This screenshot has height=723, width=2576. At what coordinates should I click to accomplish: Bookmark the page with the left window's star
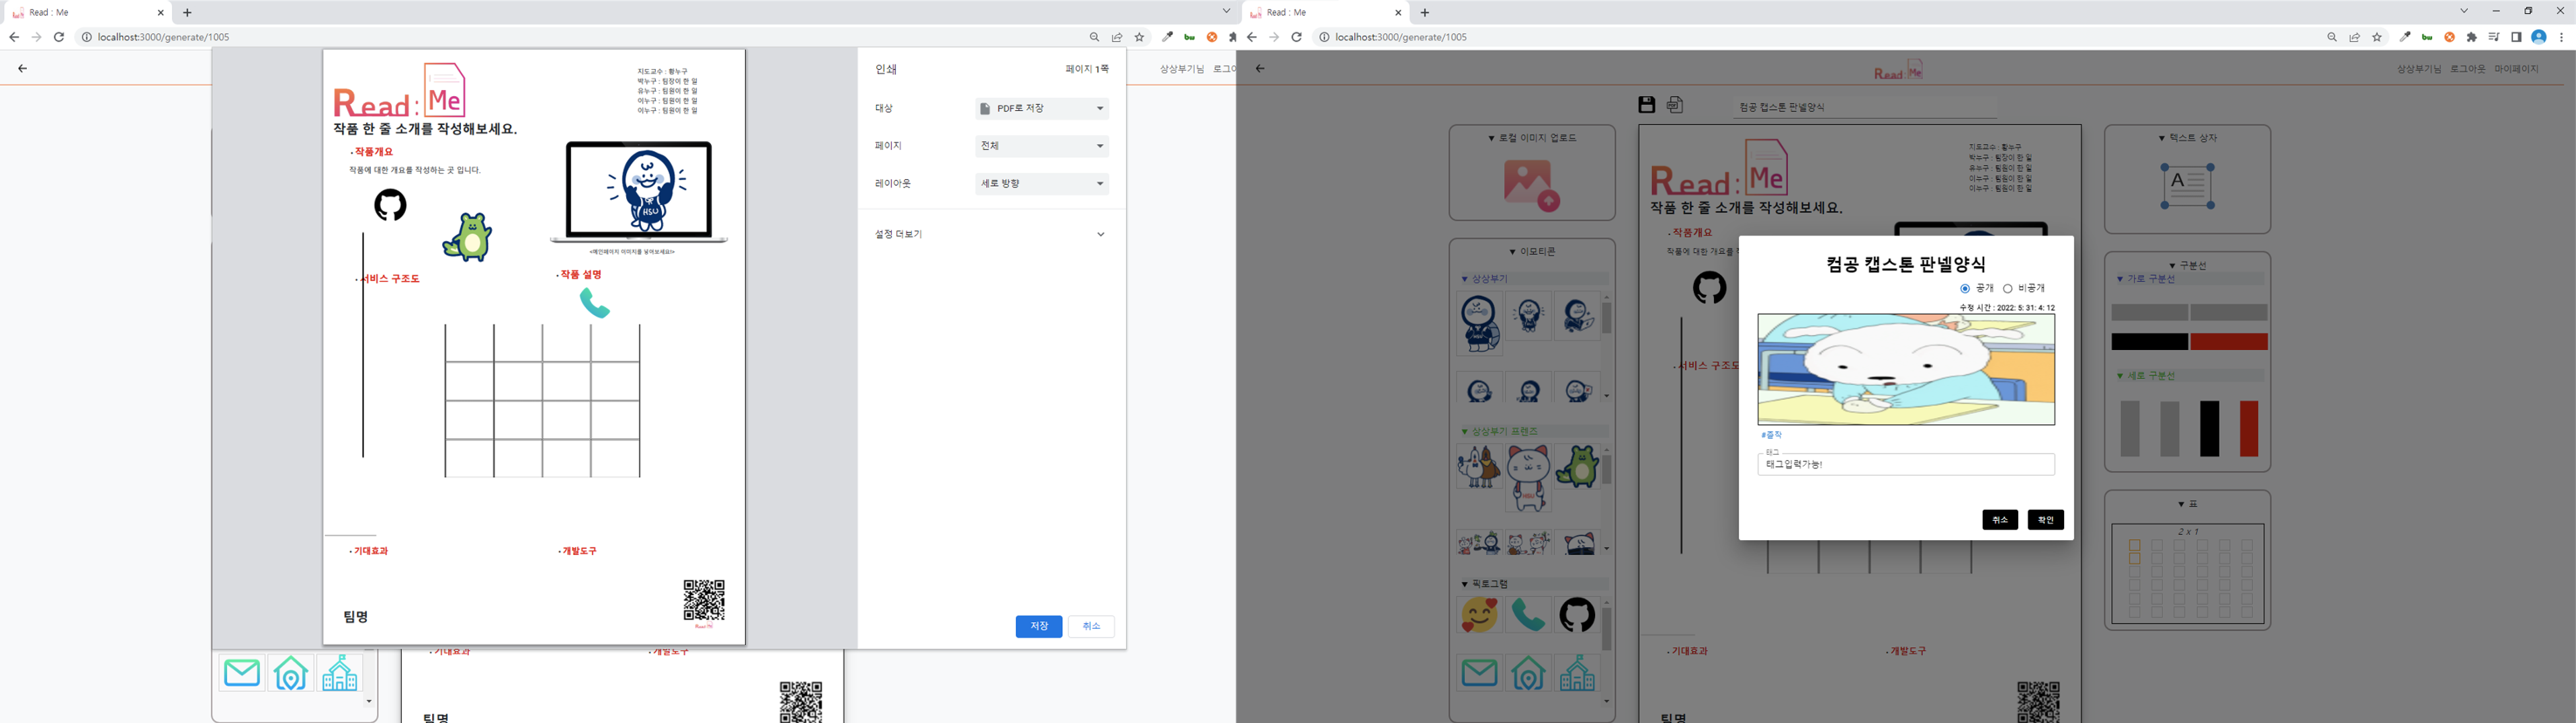tap(1140, 37)
